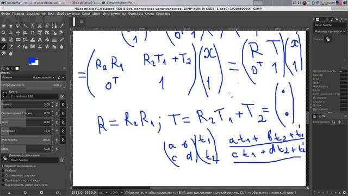The width and height of the screenshot is (348, 196).
Task: Select the Crop tool
Action: click(33, 33)
